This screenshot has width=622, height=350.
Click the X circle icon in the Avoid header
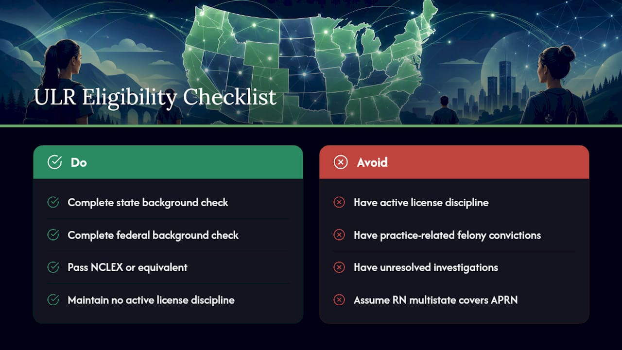[x=341, y=162]
